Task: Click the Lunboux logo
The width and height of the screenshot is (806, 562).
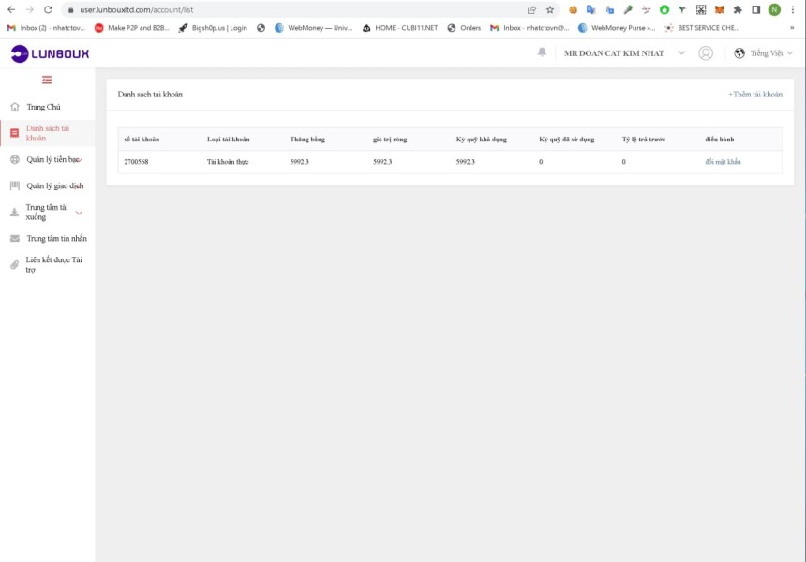Action: (x=50, y=53)
